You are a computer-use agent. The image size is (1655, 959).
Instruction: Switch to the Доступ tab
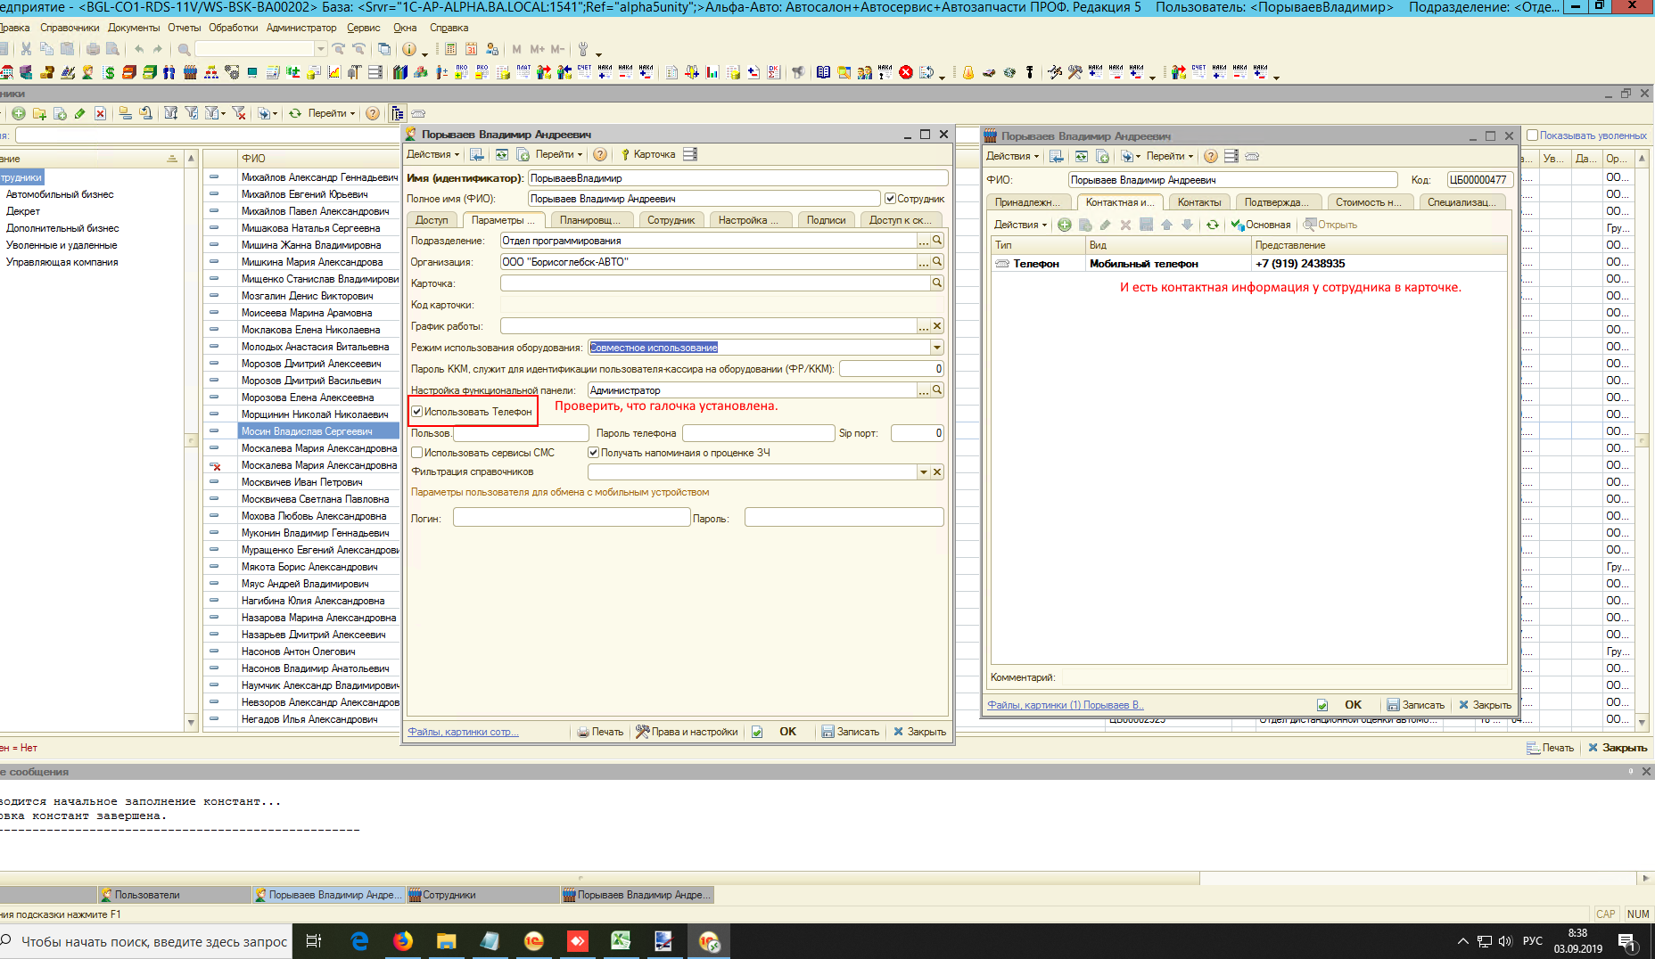[432, 220]
